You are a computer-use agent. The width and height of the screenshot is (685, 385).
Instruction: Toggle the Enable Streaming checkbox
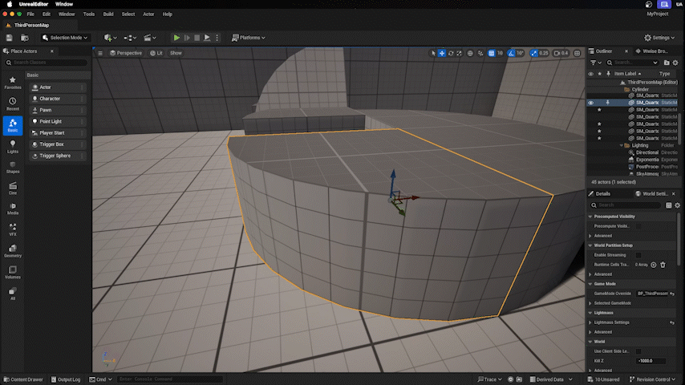click(638, 255)
